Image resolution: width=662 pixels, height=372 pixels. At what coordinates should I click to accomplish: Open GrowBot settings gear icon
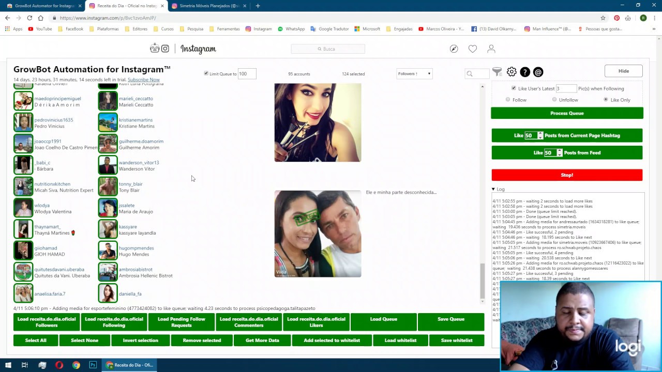point(511,72)
